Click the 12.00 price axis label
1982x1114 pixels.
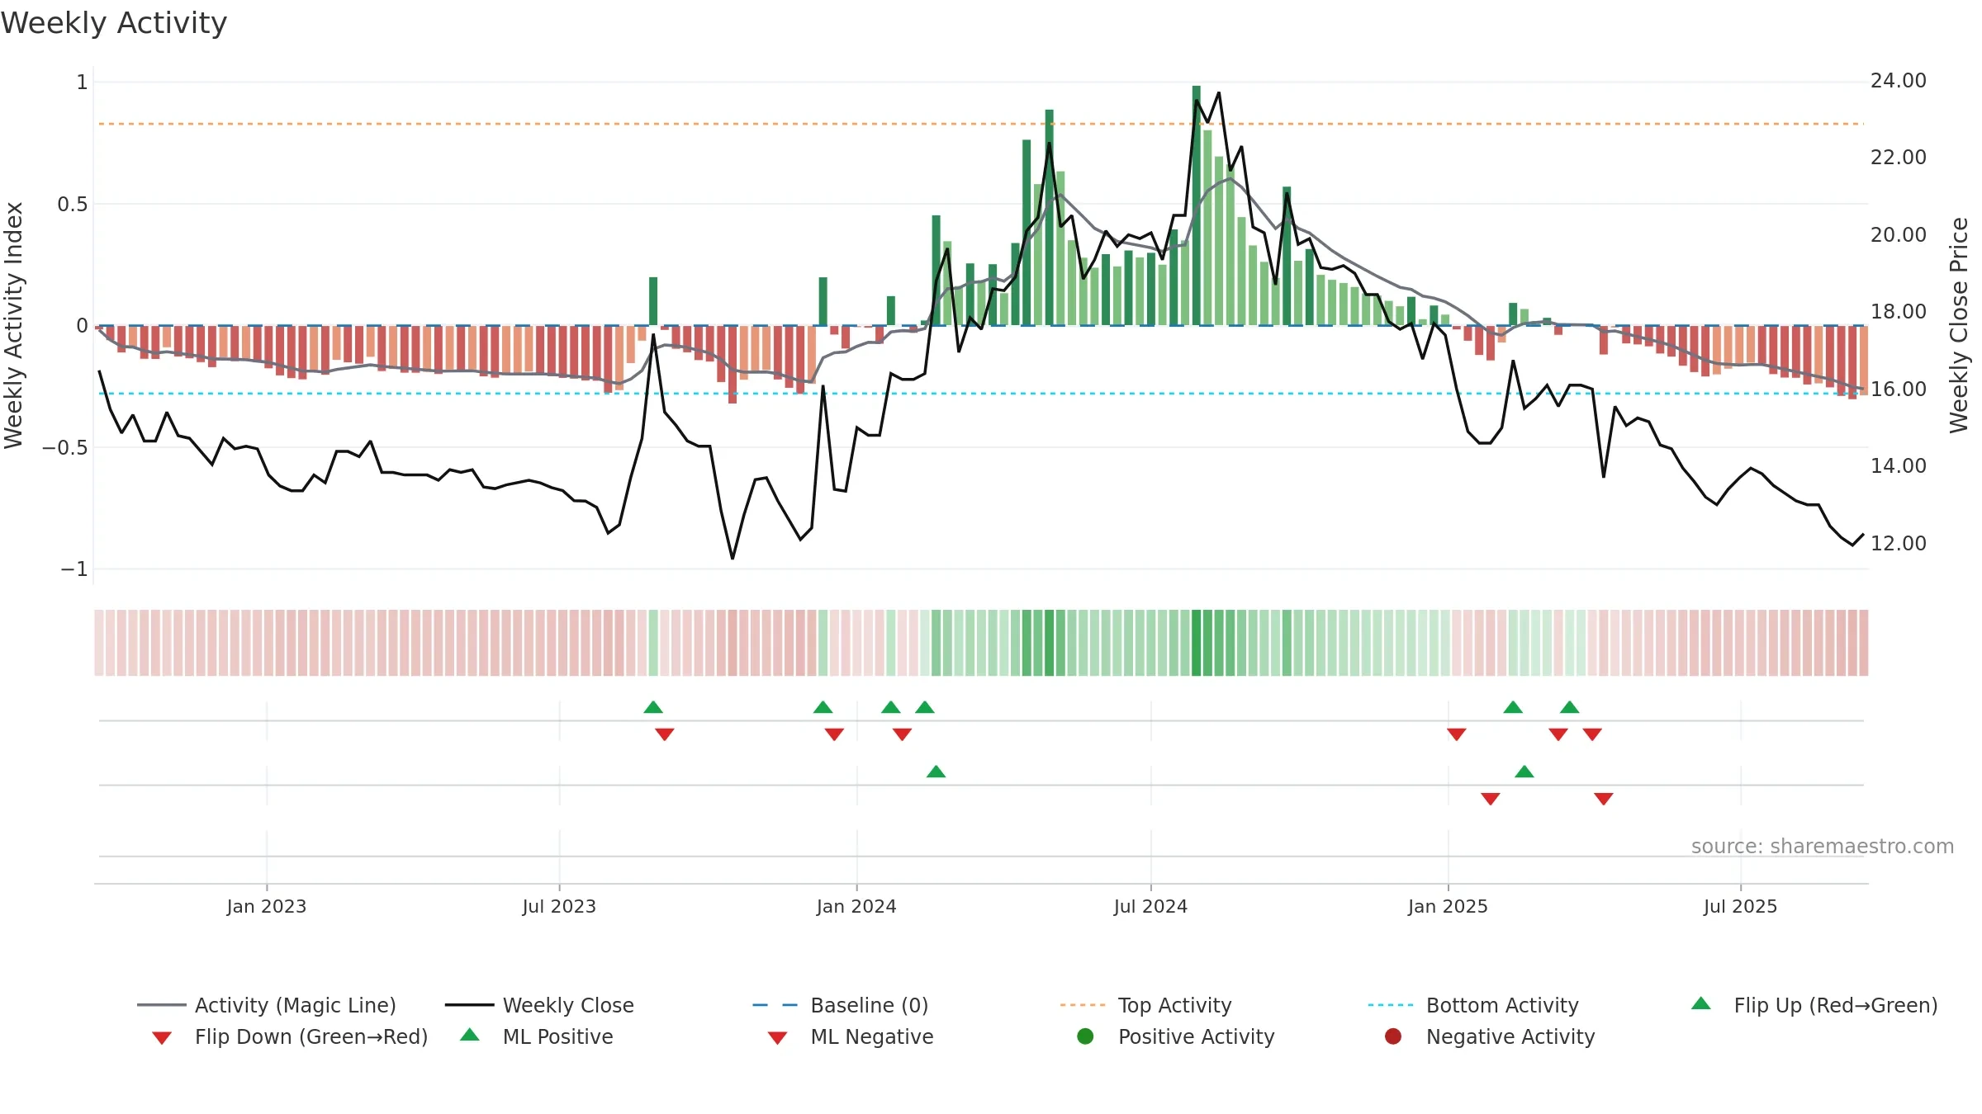click(1899, 543)
